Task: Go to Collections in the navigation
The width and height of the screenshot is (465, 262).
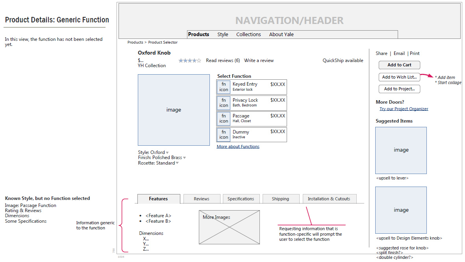Action: (248, 34)
